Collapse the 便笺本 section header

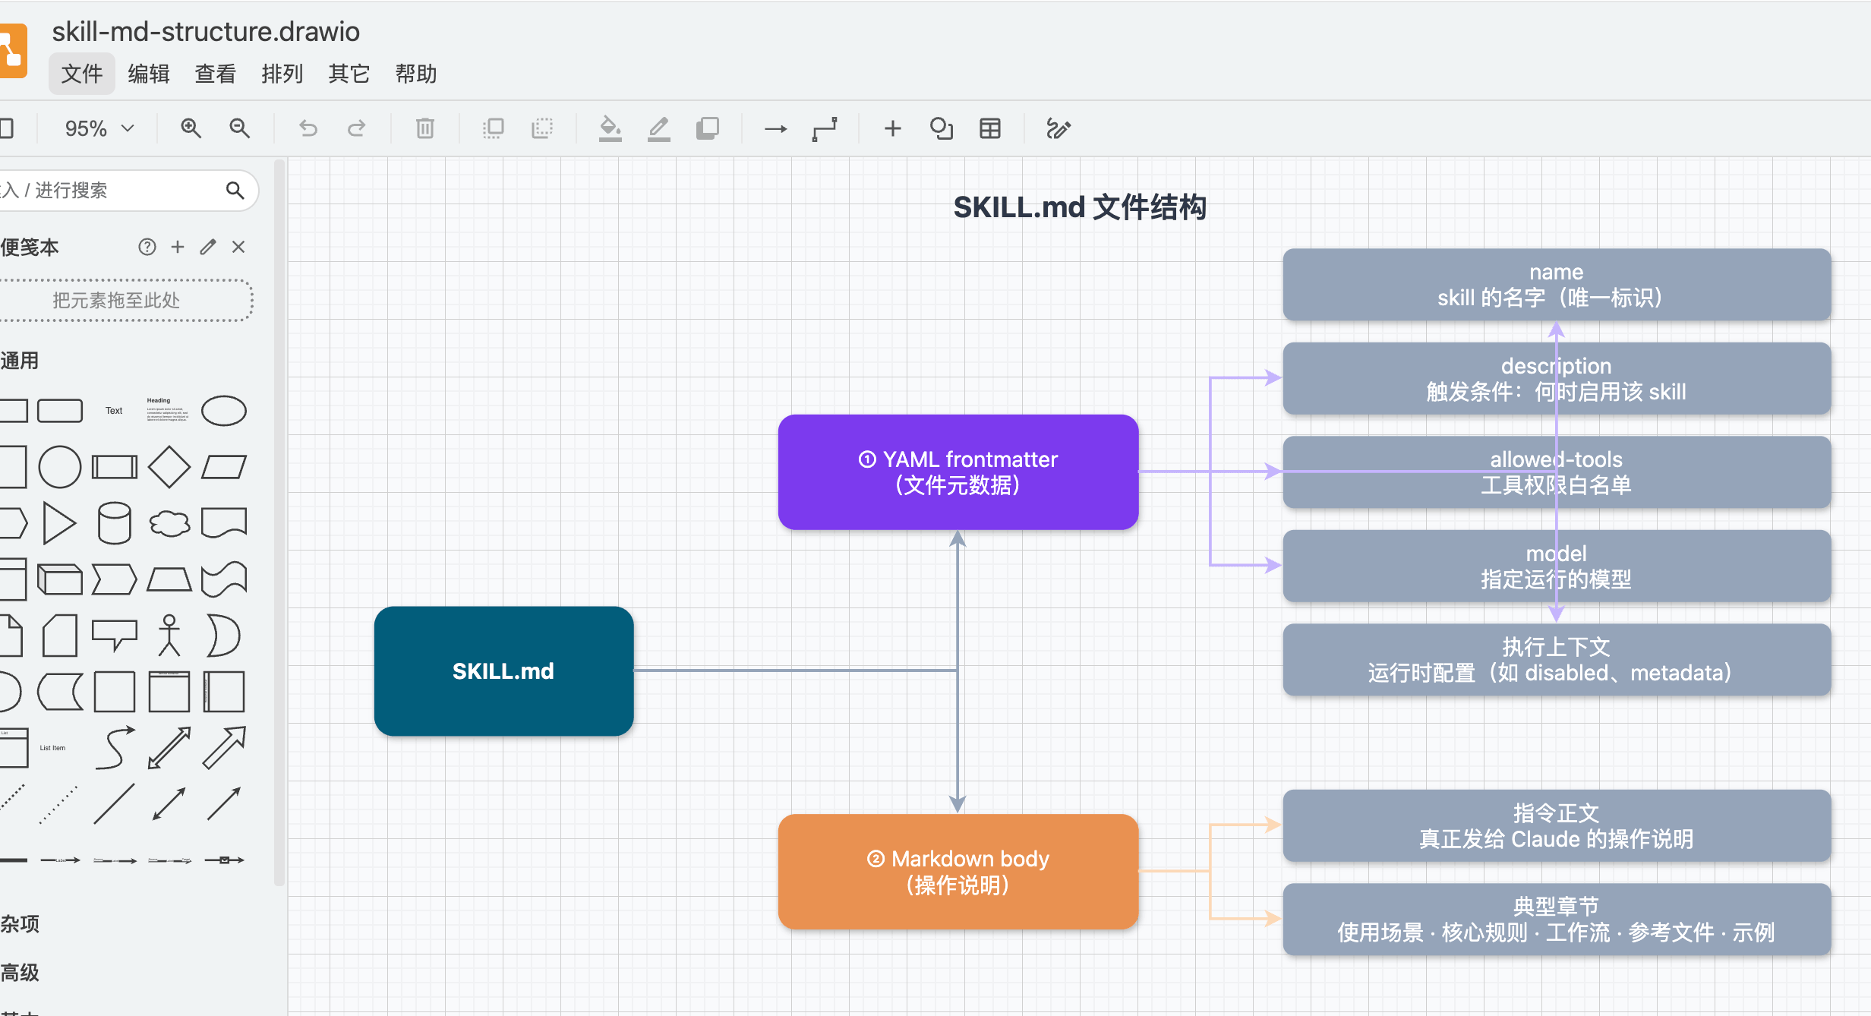[30, 247]
